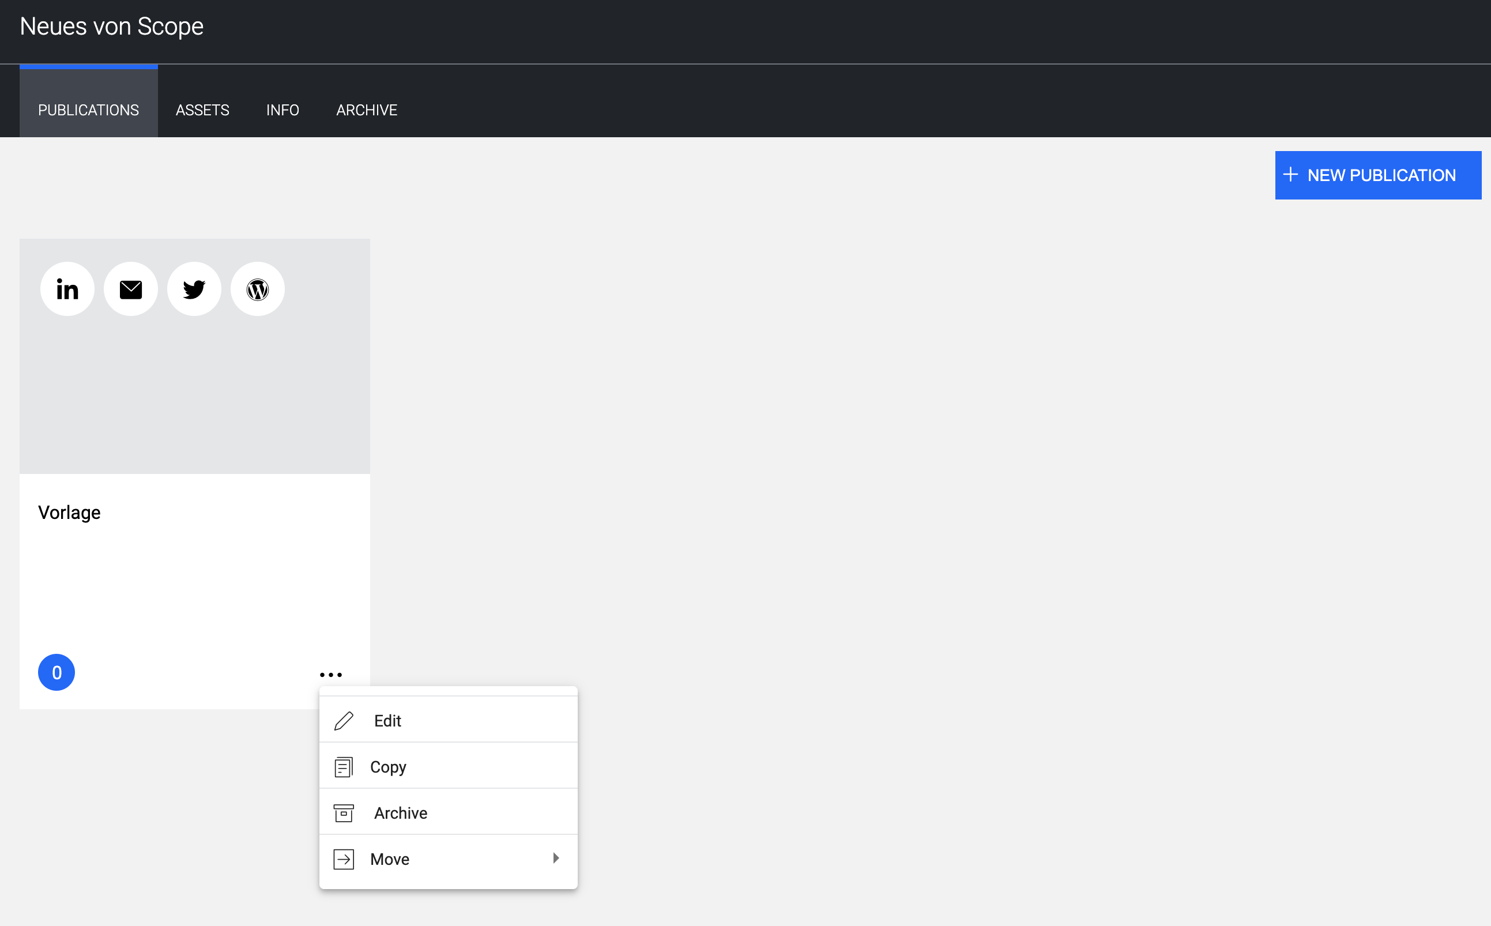Click the LinkedIn channel icon

pyautogui.click(x=67, y=289)
